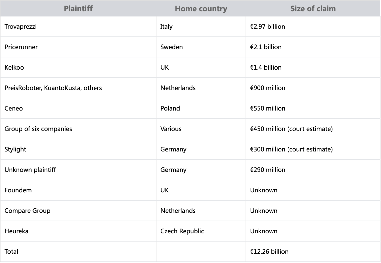The height and width of the screenshot is (263, 381).
Task: Click the €2.97 billion claim cell
Action: coord(313,27)
